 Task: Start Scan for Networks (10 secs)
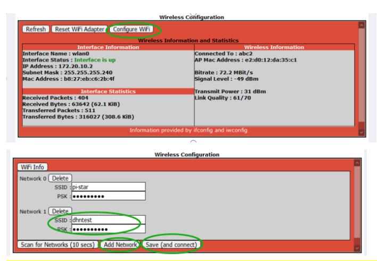pos(49,245)
